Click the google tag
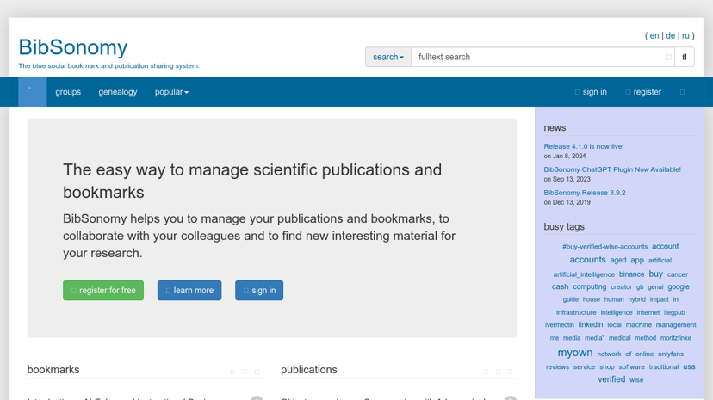The image size is (713, 400). 679,287
